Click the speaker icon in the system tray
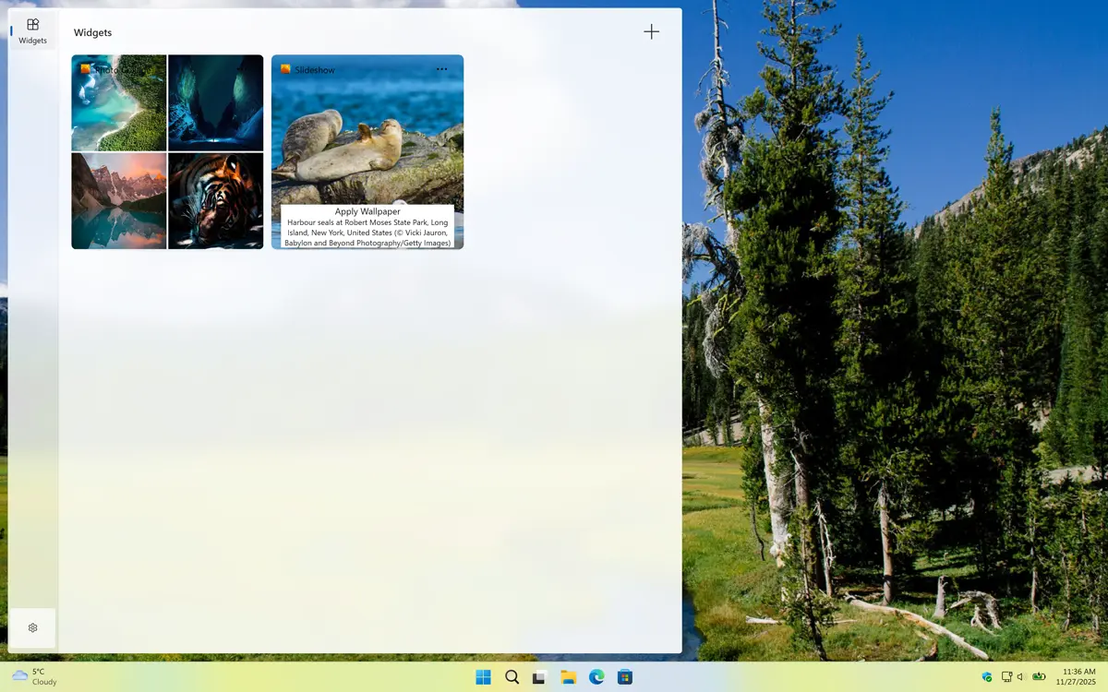This screenshot has width=1108, height=692. point(1019,676)
